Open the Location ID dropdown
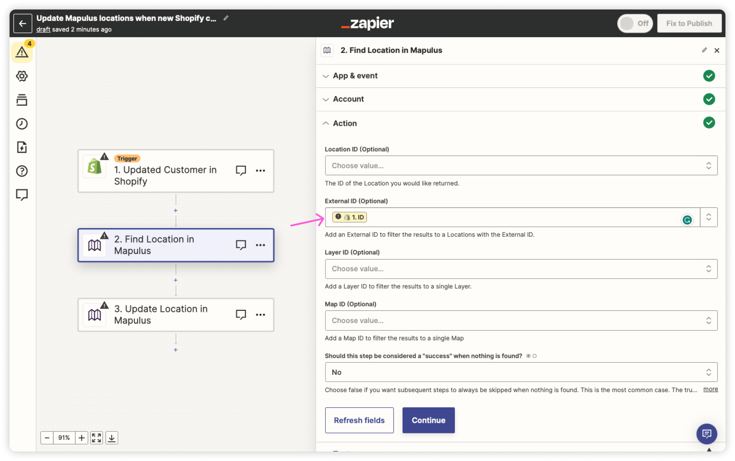Image resolution: width=735 pixels, height=461 pixels. click(521, 166)
